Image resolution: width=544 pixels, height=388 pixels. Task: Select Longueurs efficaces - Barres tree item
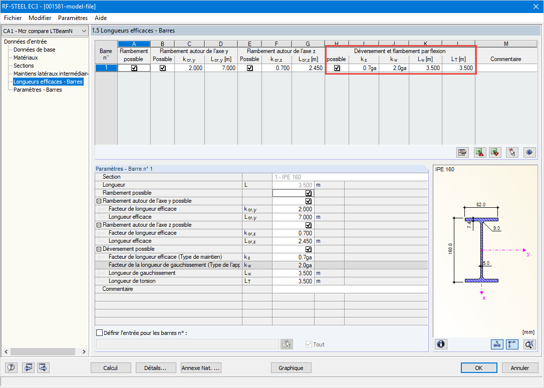(48, 82)
